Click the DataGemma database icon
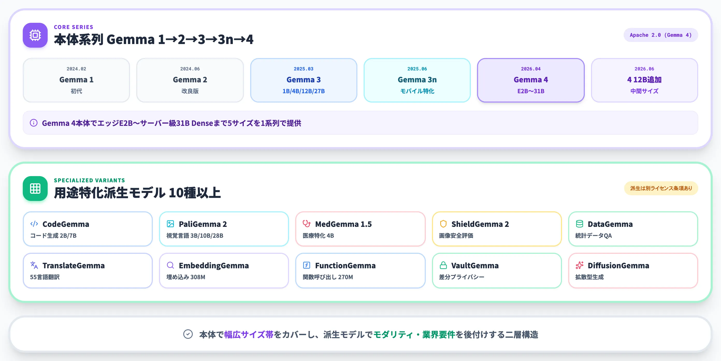 (579, 223)
